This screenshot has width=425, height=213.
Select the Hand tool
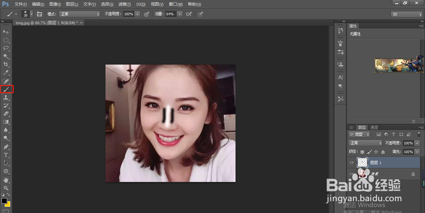(6, 180)
